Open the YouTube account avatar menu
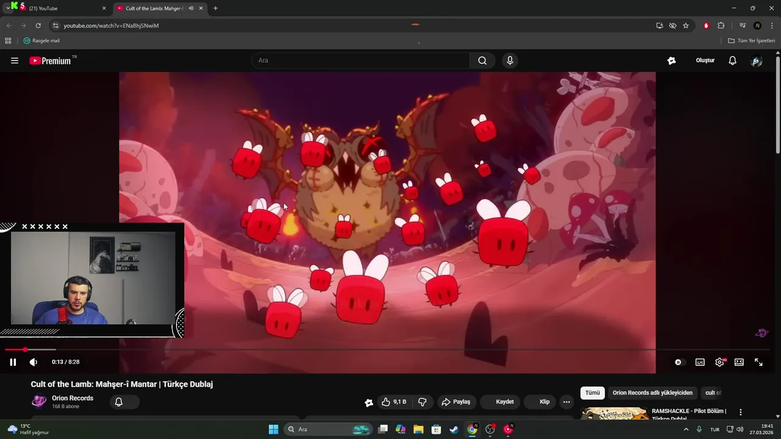781x439 pixels. (x=757, y=60)
